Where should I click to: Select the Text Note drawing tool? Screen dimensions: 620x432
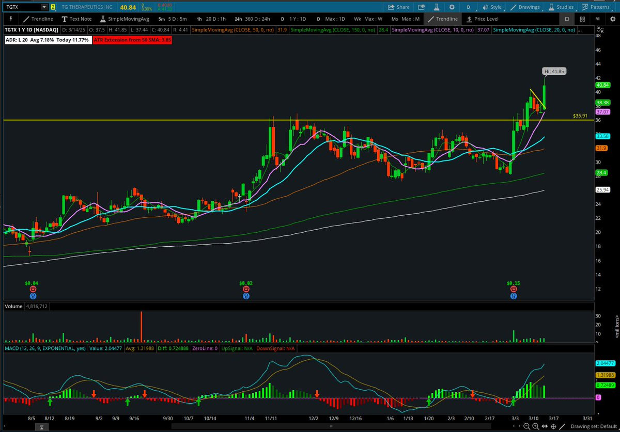coord(76,19)
